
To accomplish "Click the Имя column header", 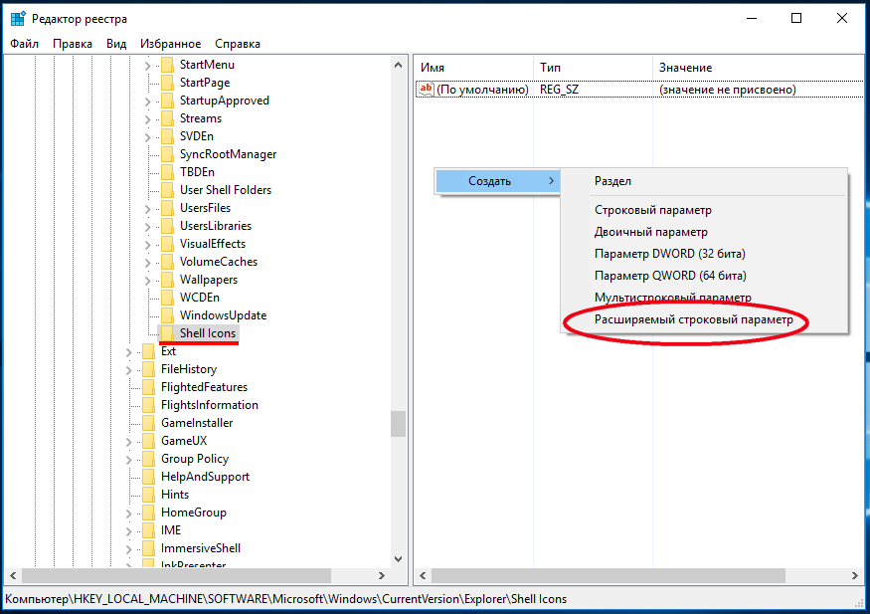I will click(x=473, y=68).
